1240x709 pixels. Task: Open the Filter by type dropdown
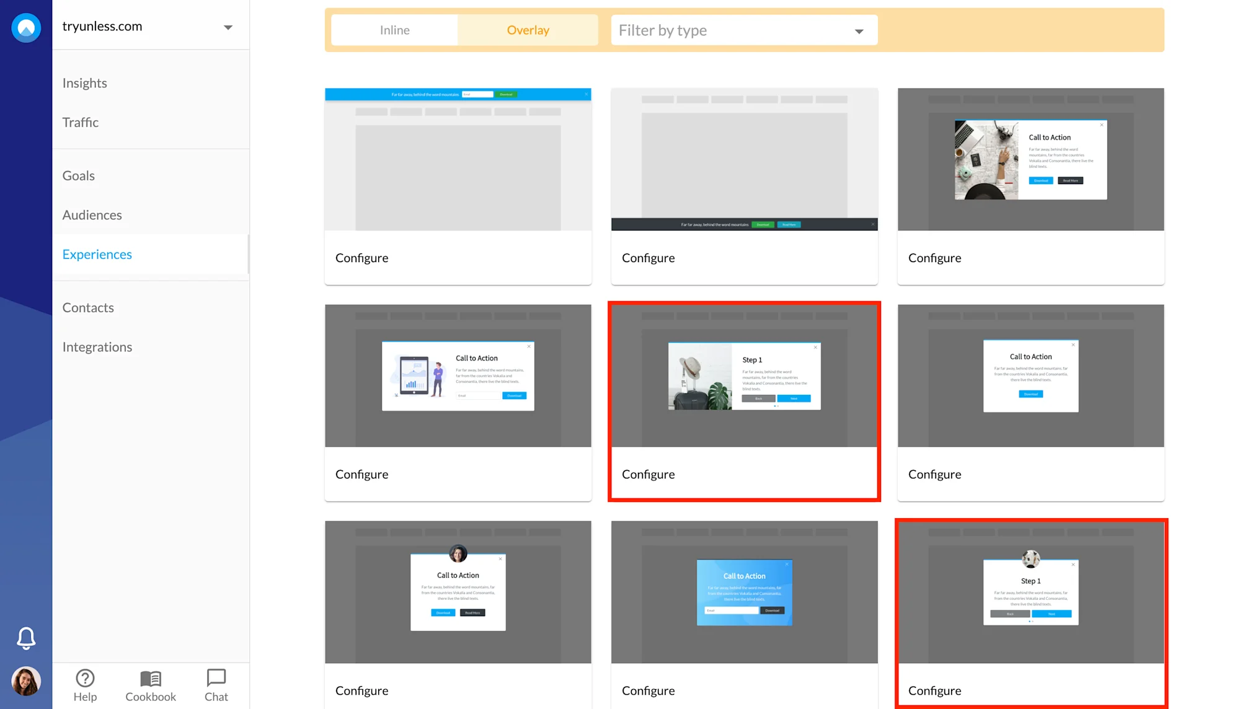tap(743, 30)
